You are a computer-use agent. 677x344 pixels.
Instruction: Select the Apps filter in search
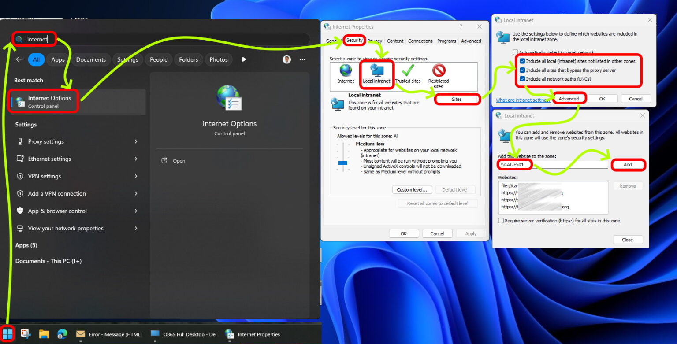click(x=58, y=59)
